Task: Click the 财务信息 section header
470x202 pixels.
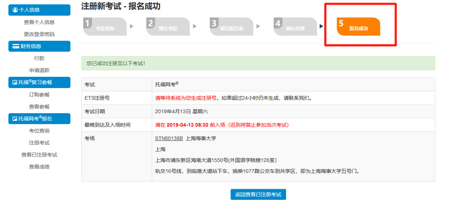Action: (x=39, y=46)
